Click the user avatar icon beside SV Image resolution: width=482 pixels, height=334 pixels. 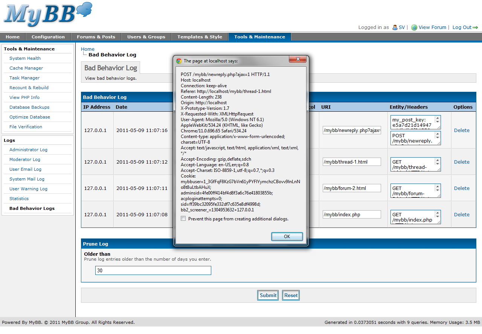point(395,27)
